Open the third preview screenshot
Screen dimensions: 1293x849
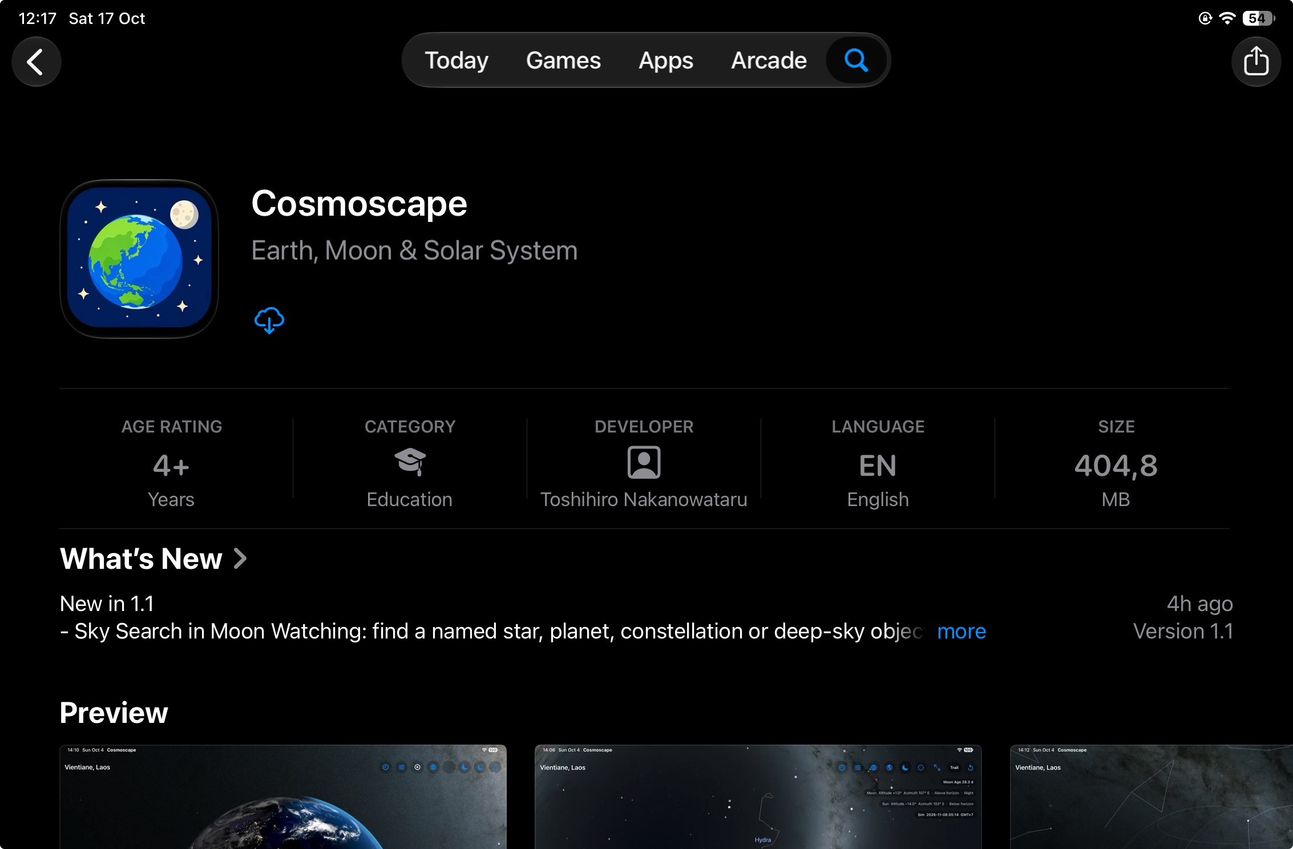tap(1151, 797)
